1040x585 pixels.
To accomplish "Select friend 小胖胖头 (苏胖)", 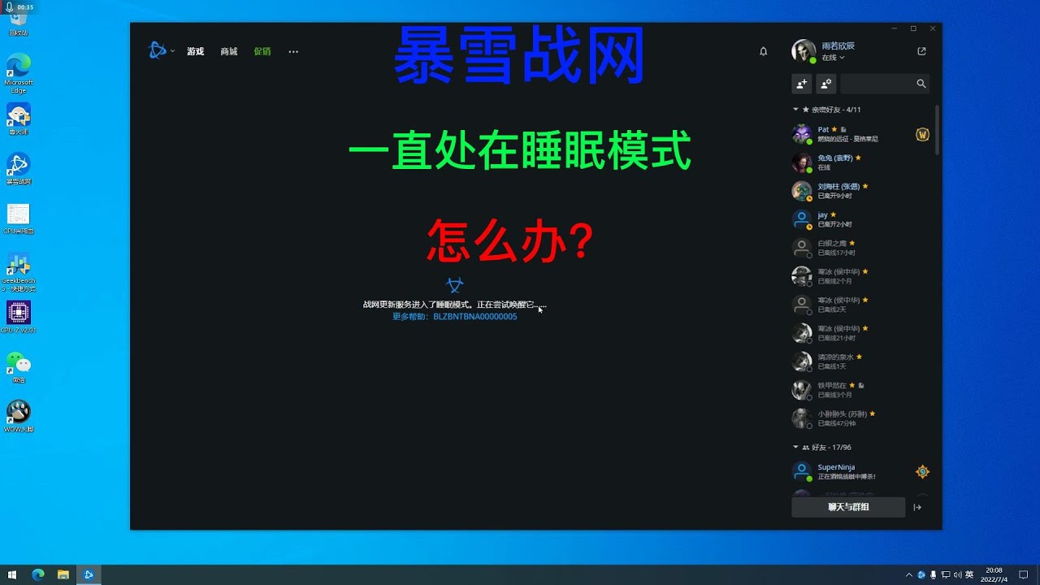I will [861, 418].
